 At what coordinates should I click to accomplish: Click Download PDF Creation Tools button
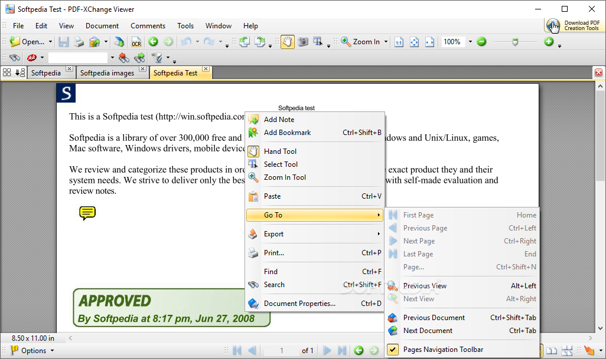click(573, 25)
